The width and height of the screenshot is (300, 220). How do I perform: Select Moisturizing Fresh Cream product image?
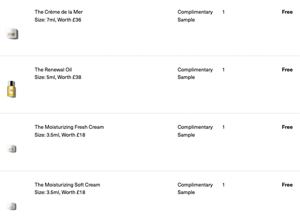12,149
